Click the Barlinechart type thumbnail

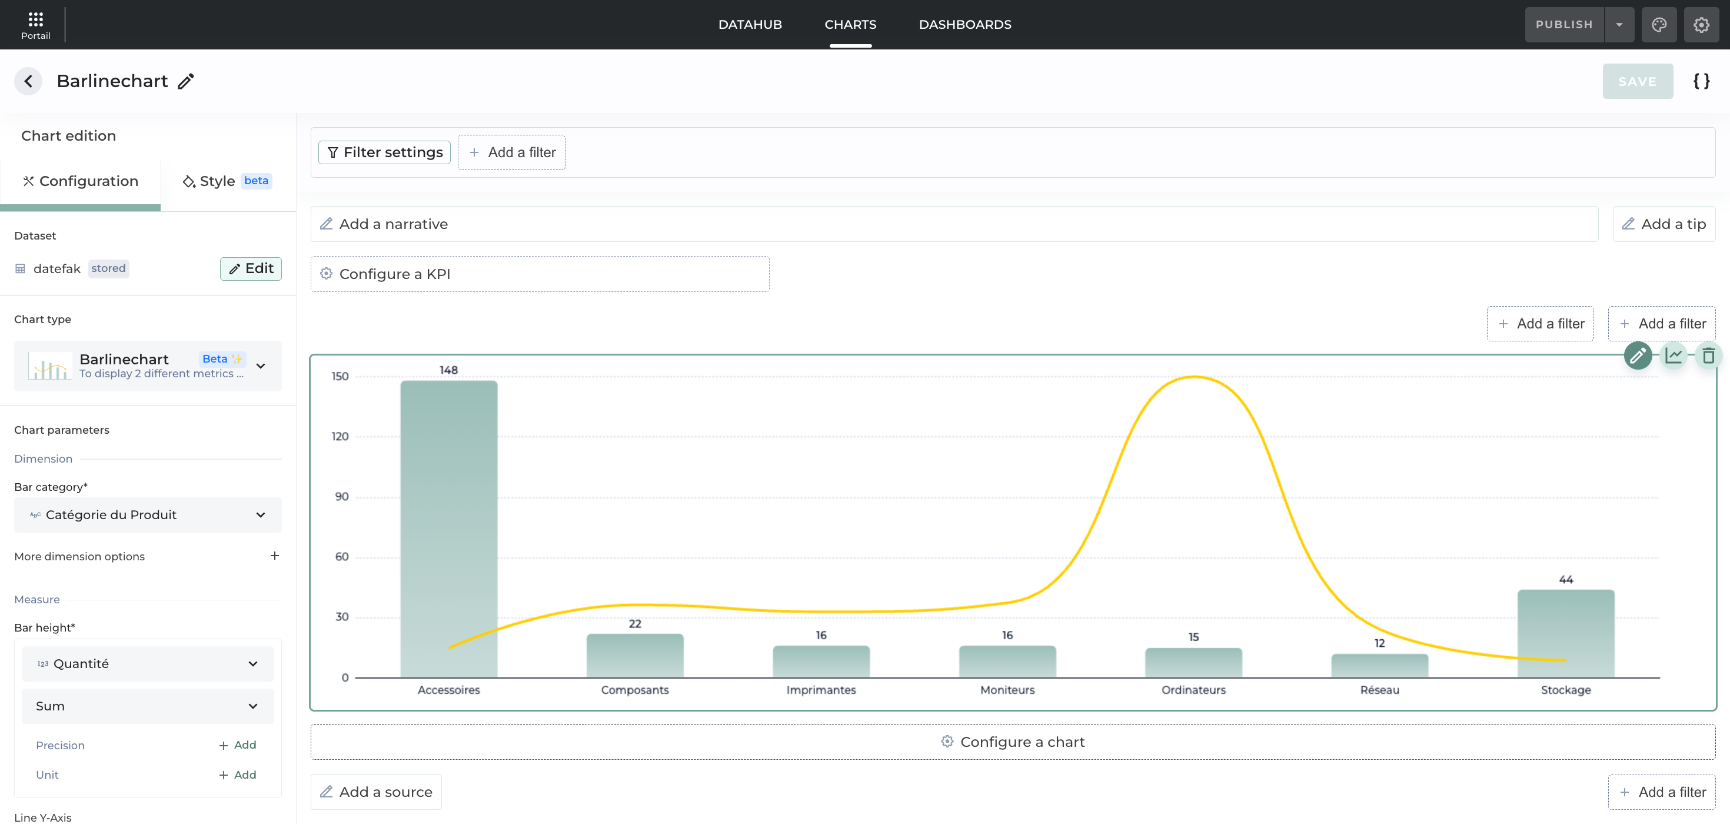click(51, 366)
